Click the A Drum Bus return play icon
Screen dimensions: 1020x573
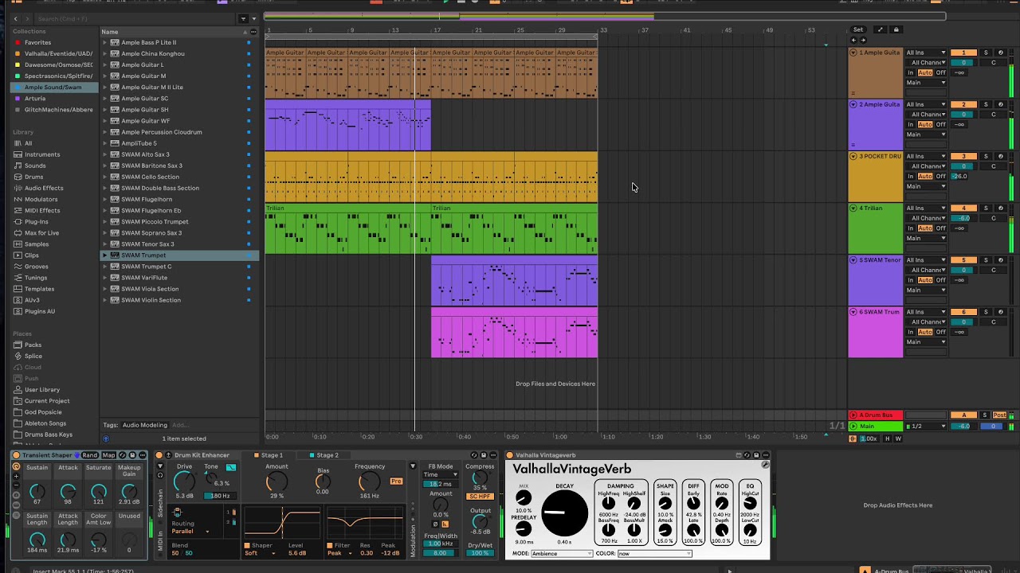click(x=853, y=415)
